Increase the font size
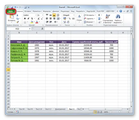The height and width of the screenshot is (120, 139). [x=38, y=19]
